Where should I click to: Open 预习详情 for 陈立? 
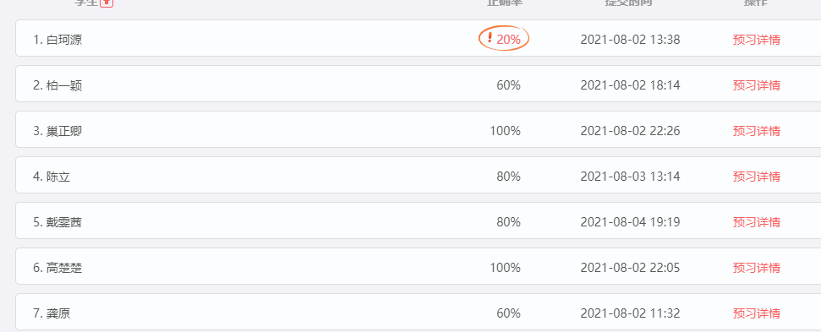tap(757, 177)
